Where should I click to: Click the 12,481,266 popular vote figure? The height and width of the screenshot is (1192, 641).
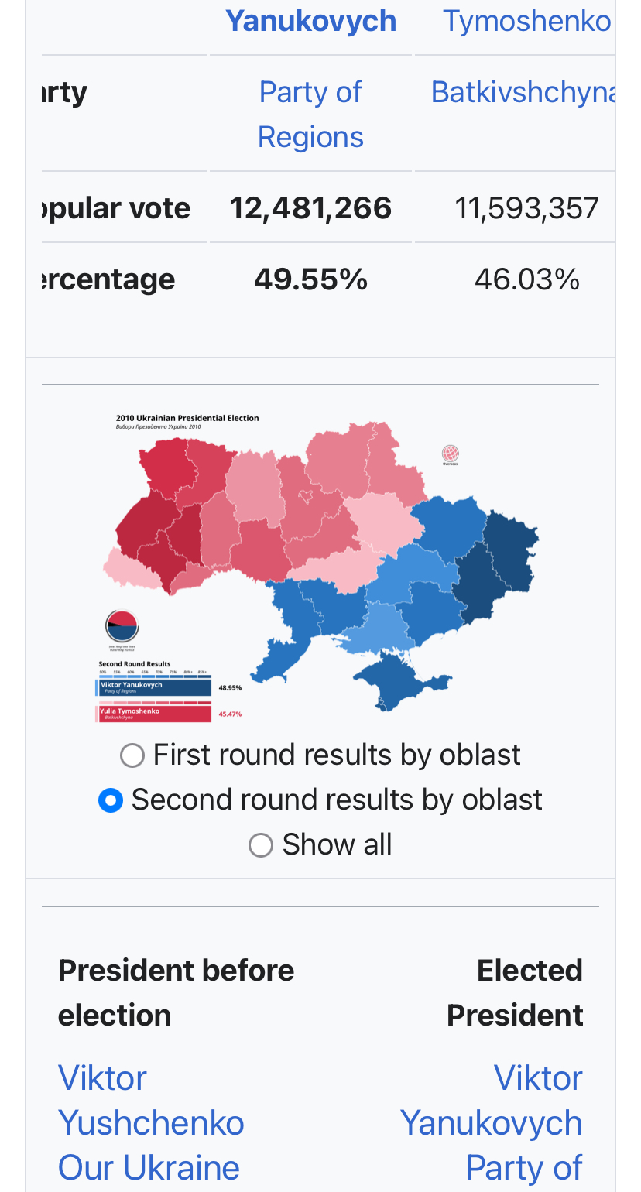coord(310,208)
